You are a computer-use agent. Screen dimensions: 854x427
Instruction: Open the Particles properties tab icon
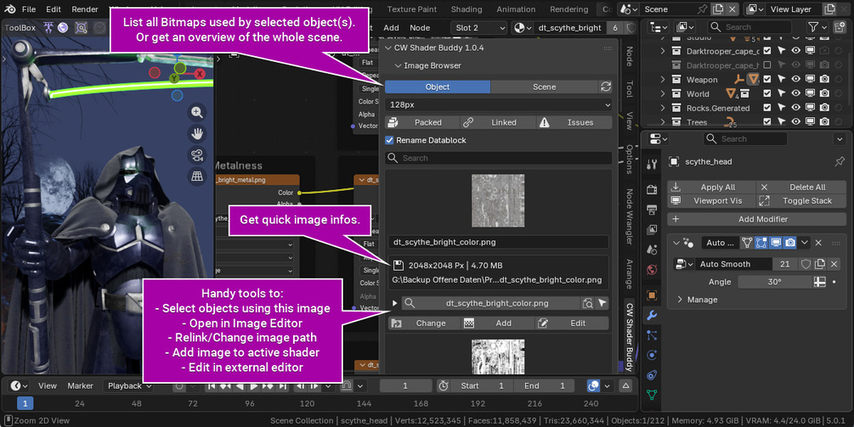(x=652, y=335)
